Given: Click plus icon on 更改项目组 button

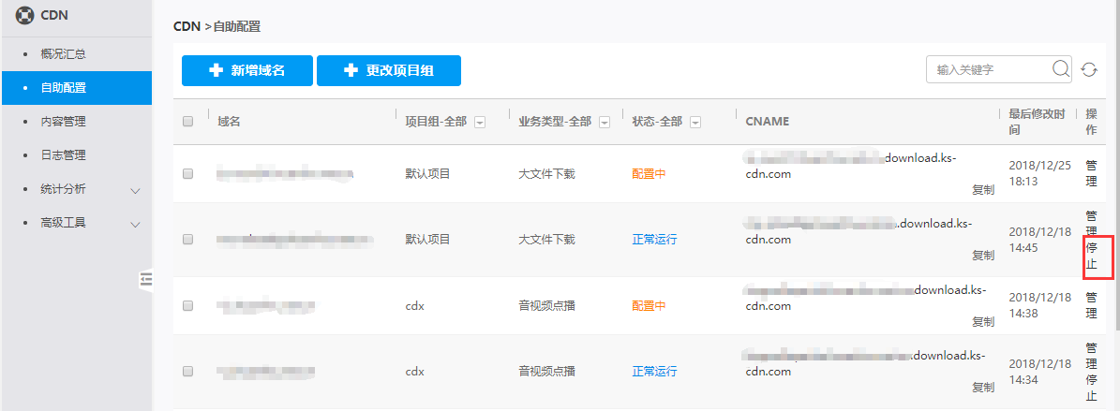Looking at the screenshot, I should [351, 70].
